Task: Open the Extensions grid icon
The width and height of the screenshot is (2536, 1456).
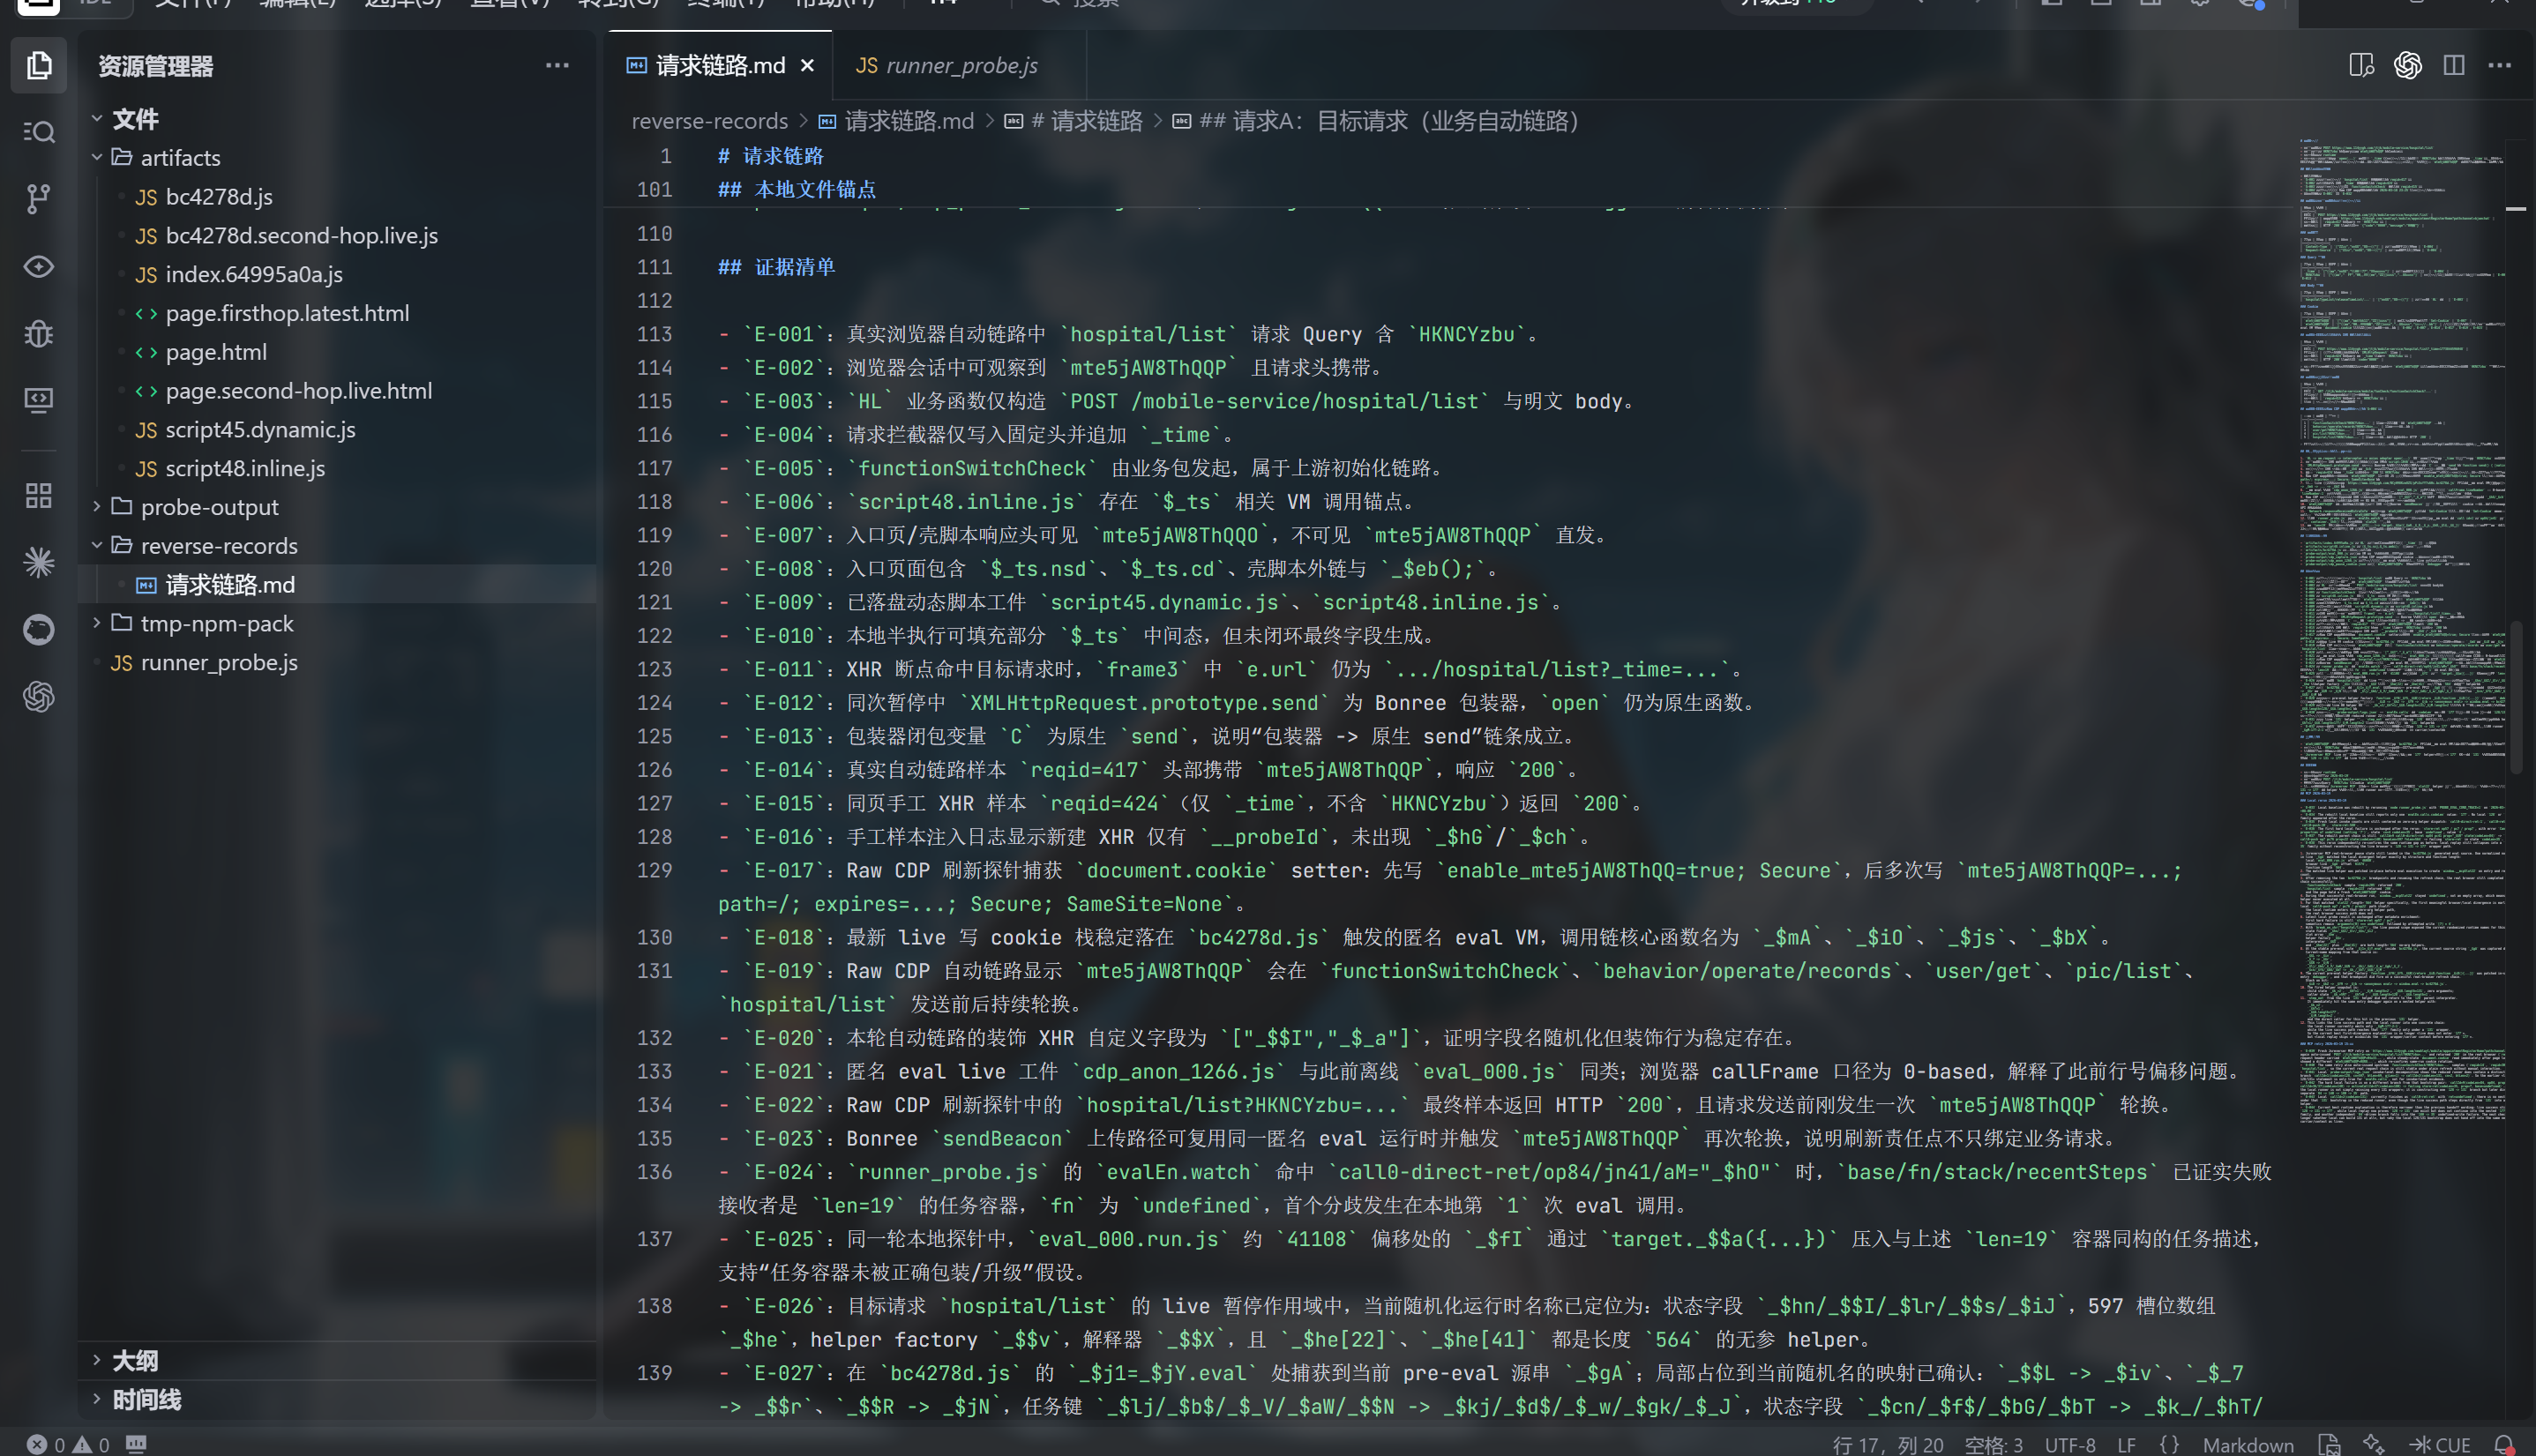Action: point(39,495)
